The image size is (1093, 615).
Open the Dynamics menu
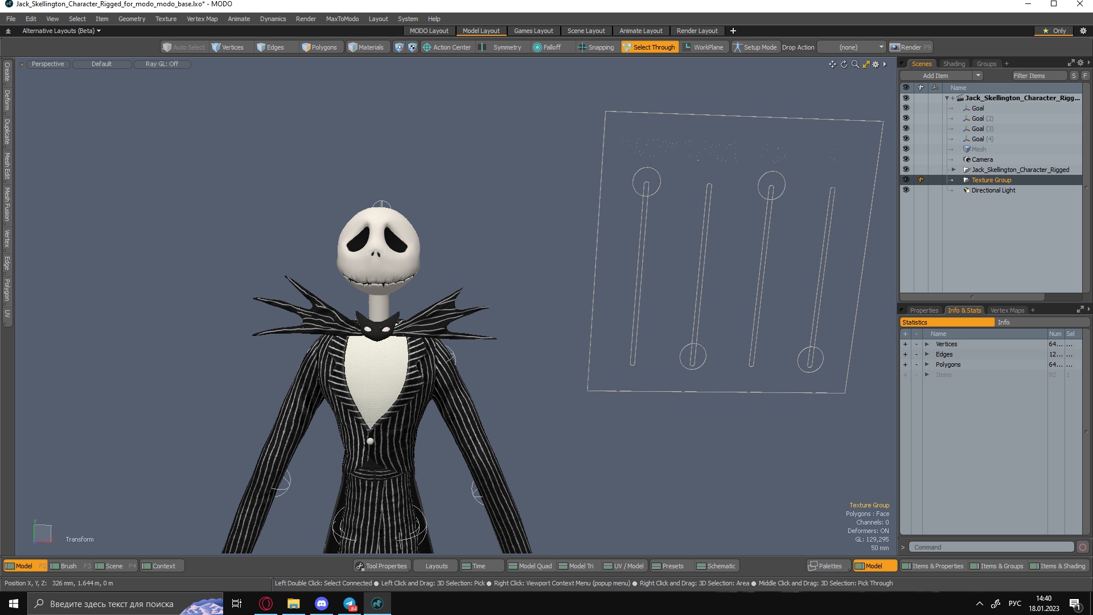click(273, 19)
